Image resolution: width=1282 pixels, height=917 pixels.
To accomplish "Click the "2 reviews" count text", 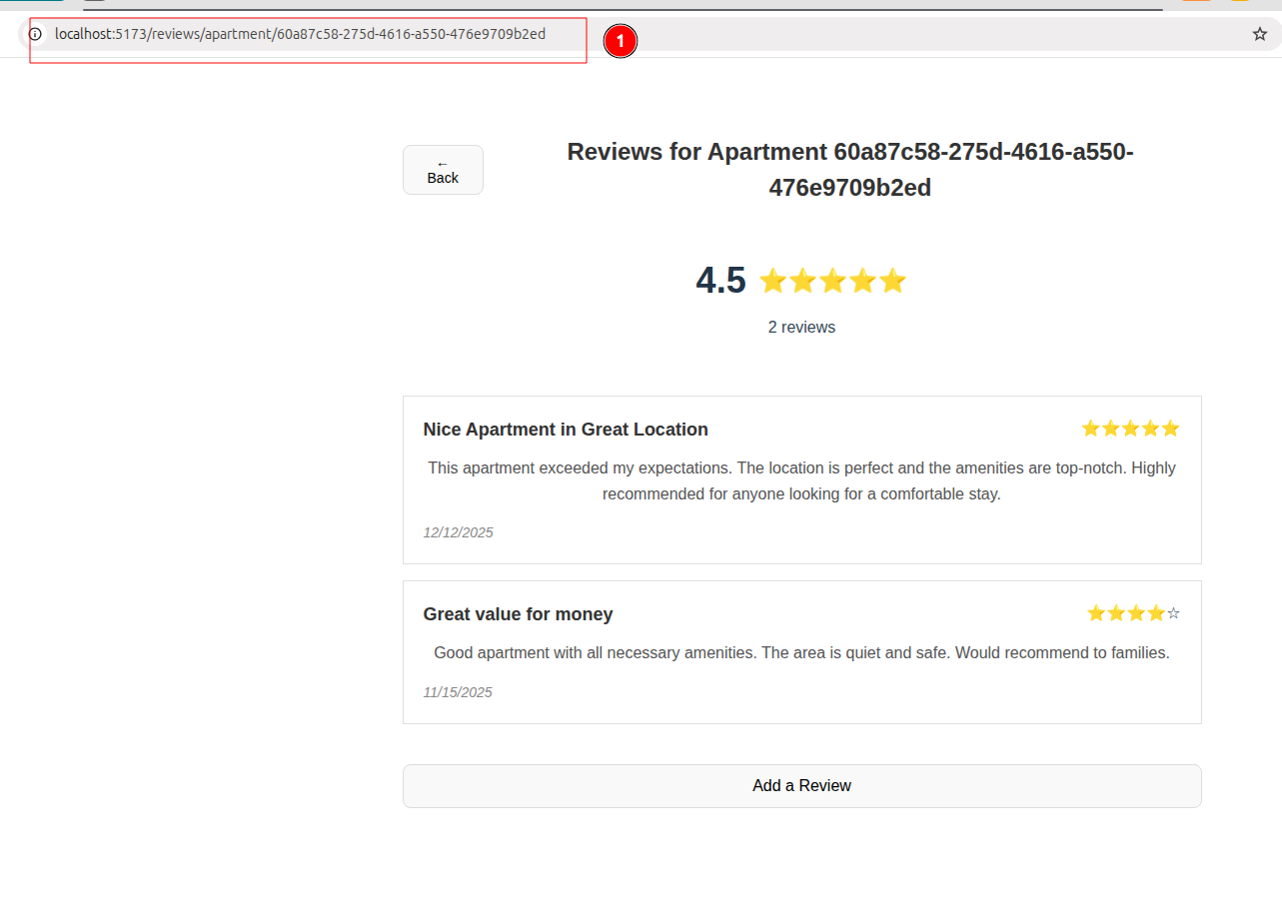I will pos(801,328).
